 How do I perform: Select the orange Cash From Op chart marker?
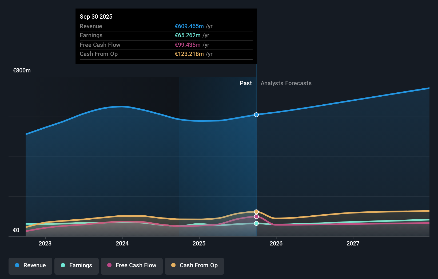pos(256,212)
